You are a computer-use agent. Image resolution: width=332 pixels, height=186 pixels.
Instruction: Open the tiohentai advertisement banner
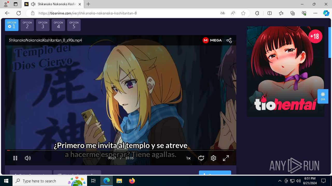pyautogui.click(x=286, y=71)
